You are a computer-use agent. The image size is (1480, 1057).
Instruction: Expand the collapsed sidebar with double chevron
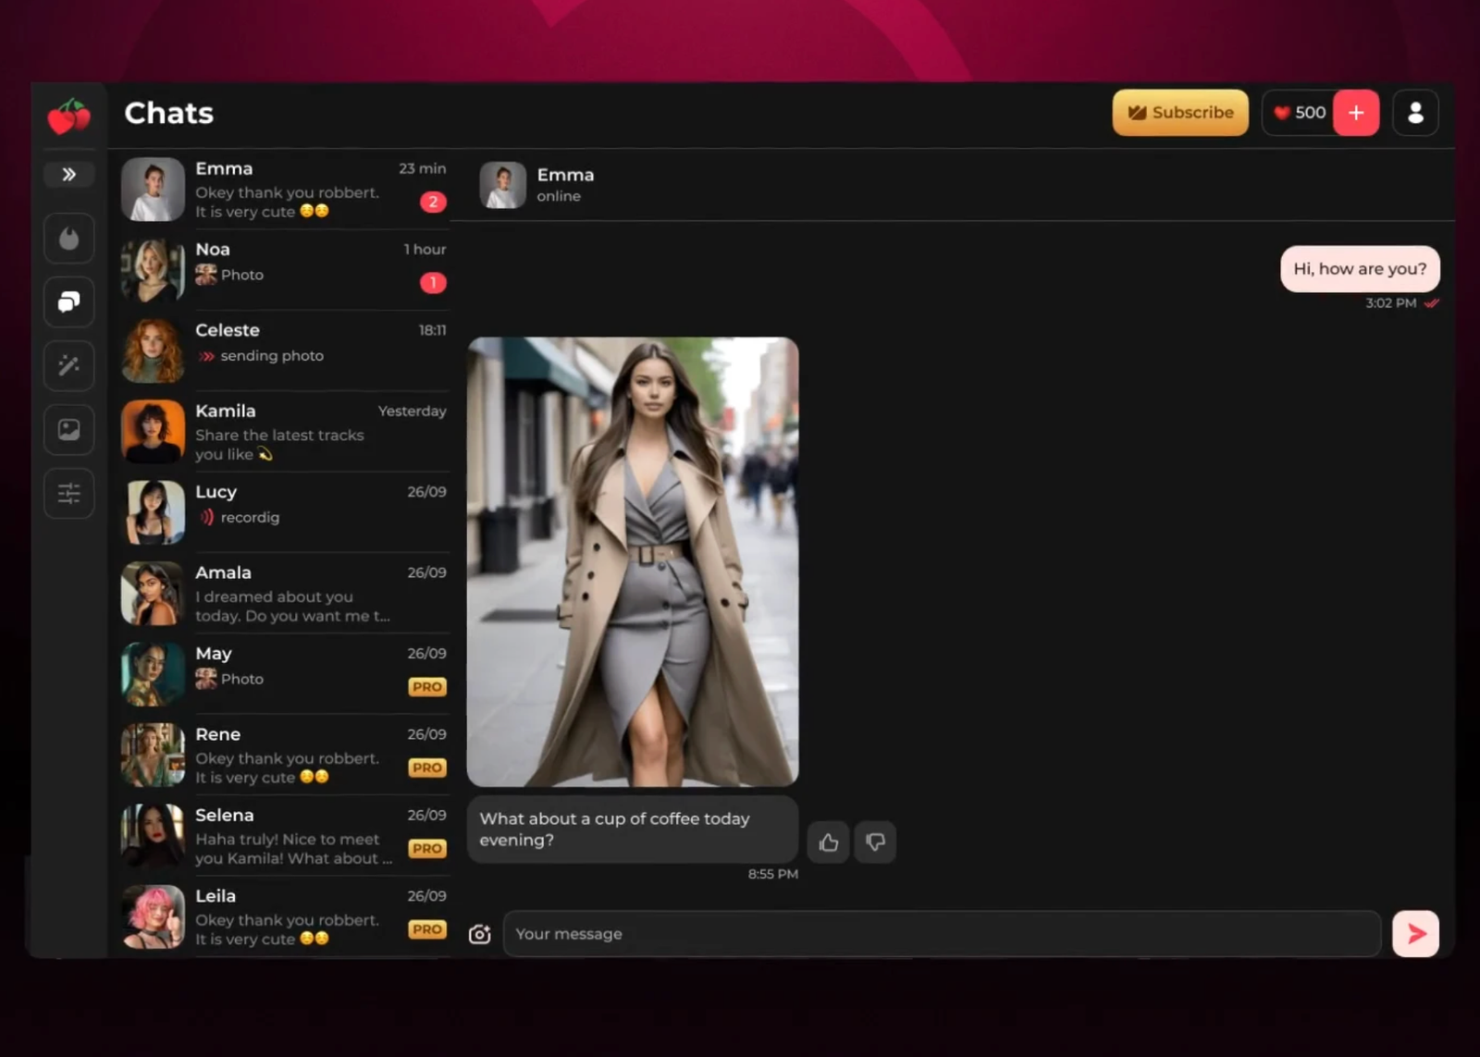click(68, 174)
